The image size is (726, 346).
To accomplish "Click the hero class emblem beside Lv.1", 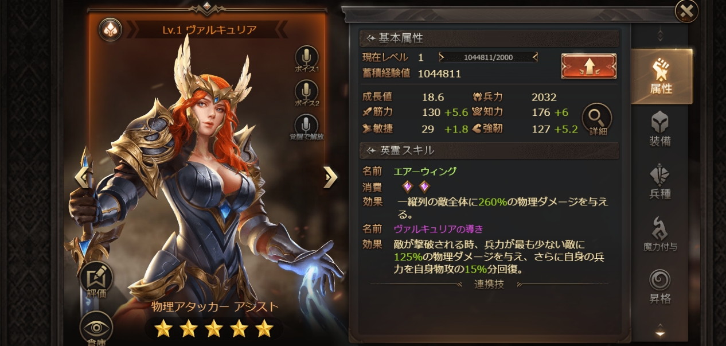I will click(x=110, y=29).
